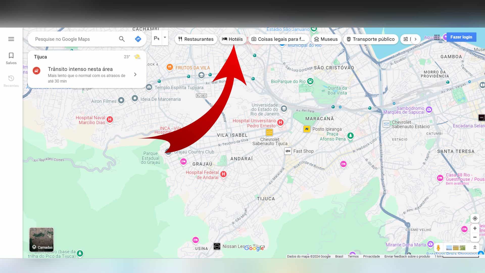Viewport: 485px width, 273px height.
Task: Open Salvos saved places
Action: coord(11,58)
